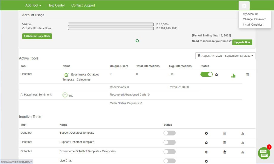
Task: Open settings gear for active Ecommerce Ochatbot
Action: [x=216, y=75]
